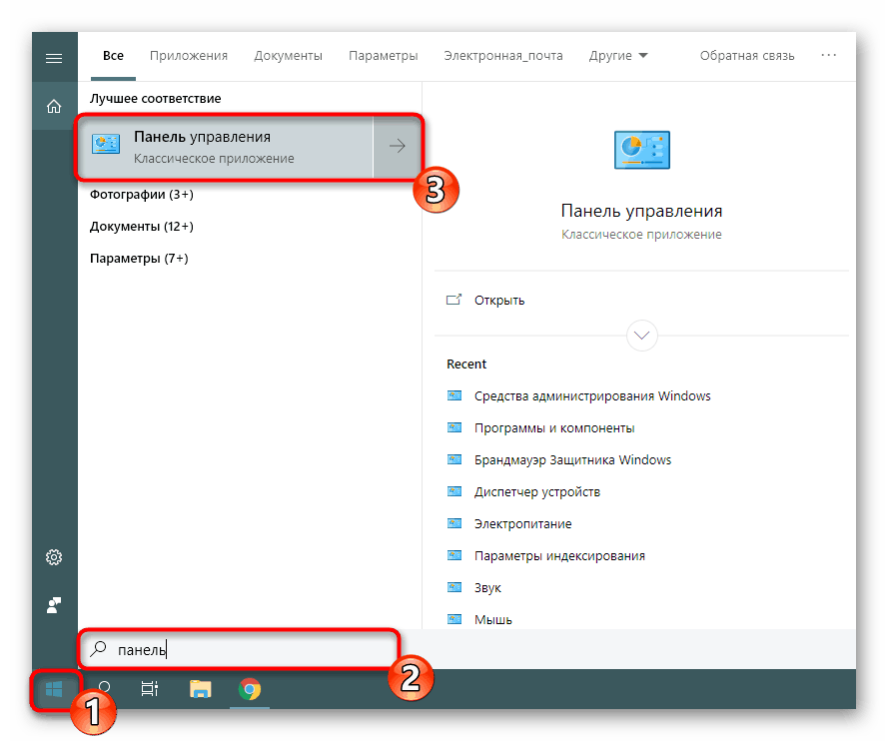The image size is (888, 741).
Task: Expand the Документы (12+) results group
Action: [142, 227]
